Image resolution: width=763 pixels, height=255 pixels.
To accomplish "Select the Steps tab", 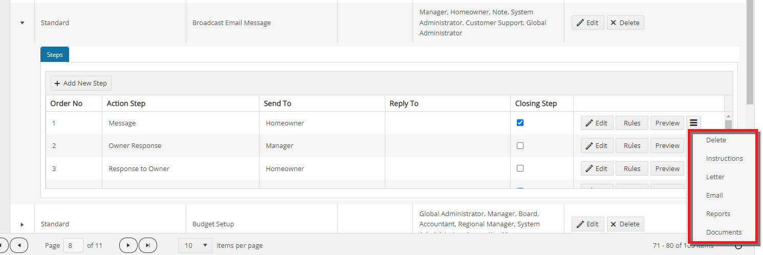I will click(x=55, y=55).
